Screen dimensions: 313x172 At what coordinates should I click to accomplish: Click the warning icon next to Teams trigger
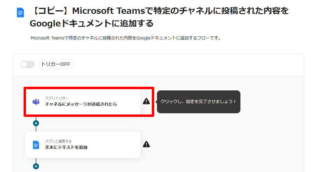(x=146, y=101)
